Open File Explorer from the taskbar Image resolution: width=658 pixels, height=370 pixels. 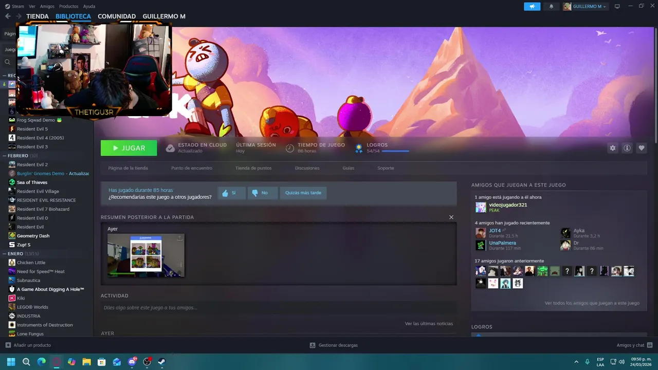pyautogui.click(x=86, y=362)
